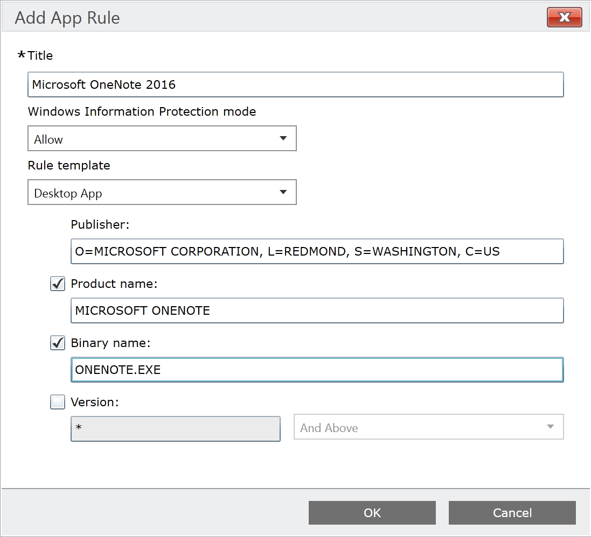Image resolution: width=591 pixels, height=537 pixels.
Task: Click the version wildcard field
Action: point(175,429)
